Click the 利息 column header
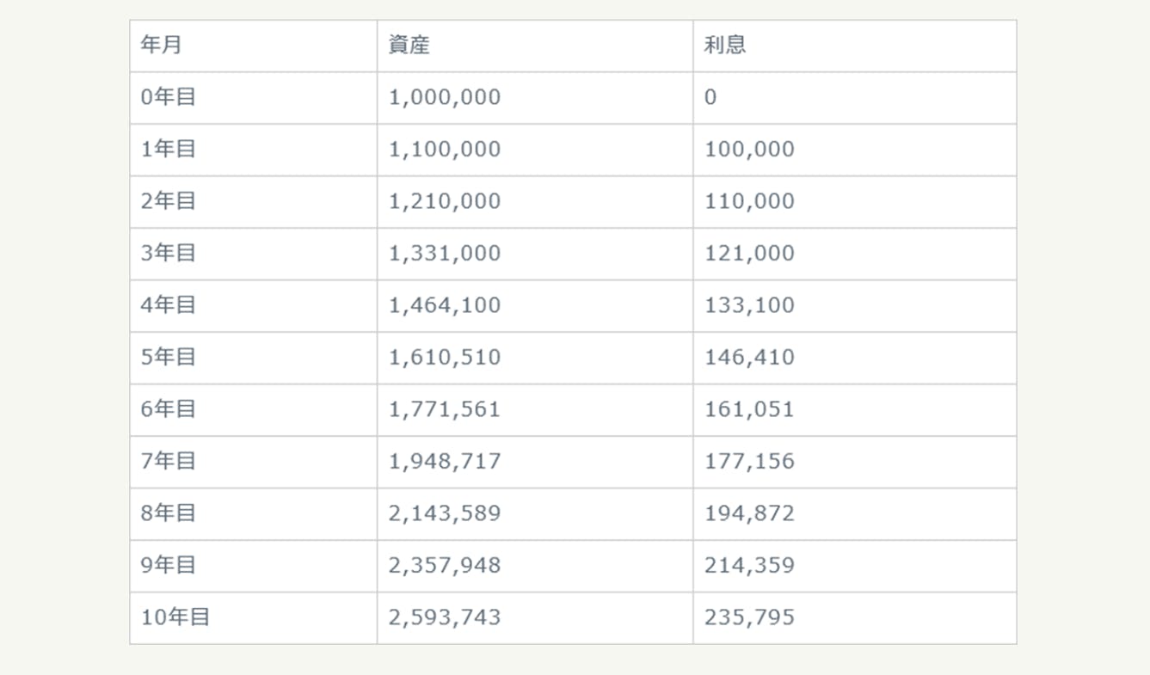 725,46
